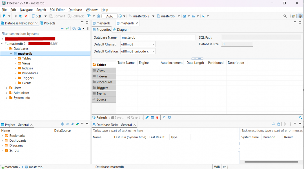Toggle Link with Editor in Database Navigator
Screen dimensions: 304x169
tap(67, 28)
